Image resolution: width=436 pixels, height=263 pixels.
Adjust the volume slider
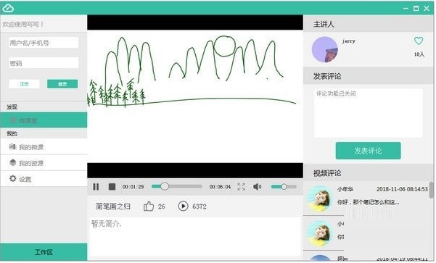[284, 187]
